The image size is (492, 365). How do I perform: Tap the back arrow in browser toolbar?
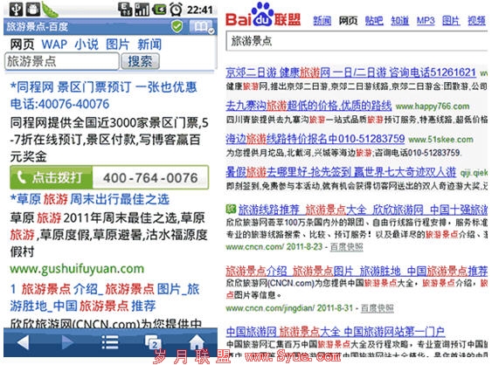[24, 341]
